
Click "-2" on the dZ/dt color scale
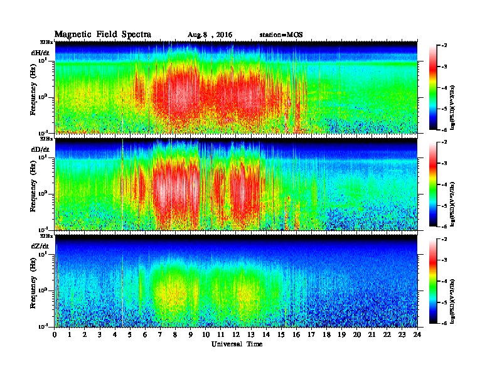444,239
